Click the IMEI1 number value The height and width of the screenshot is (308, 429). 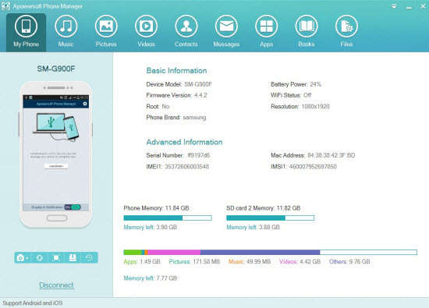(x=186, y=167)
